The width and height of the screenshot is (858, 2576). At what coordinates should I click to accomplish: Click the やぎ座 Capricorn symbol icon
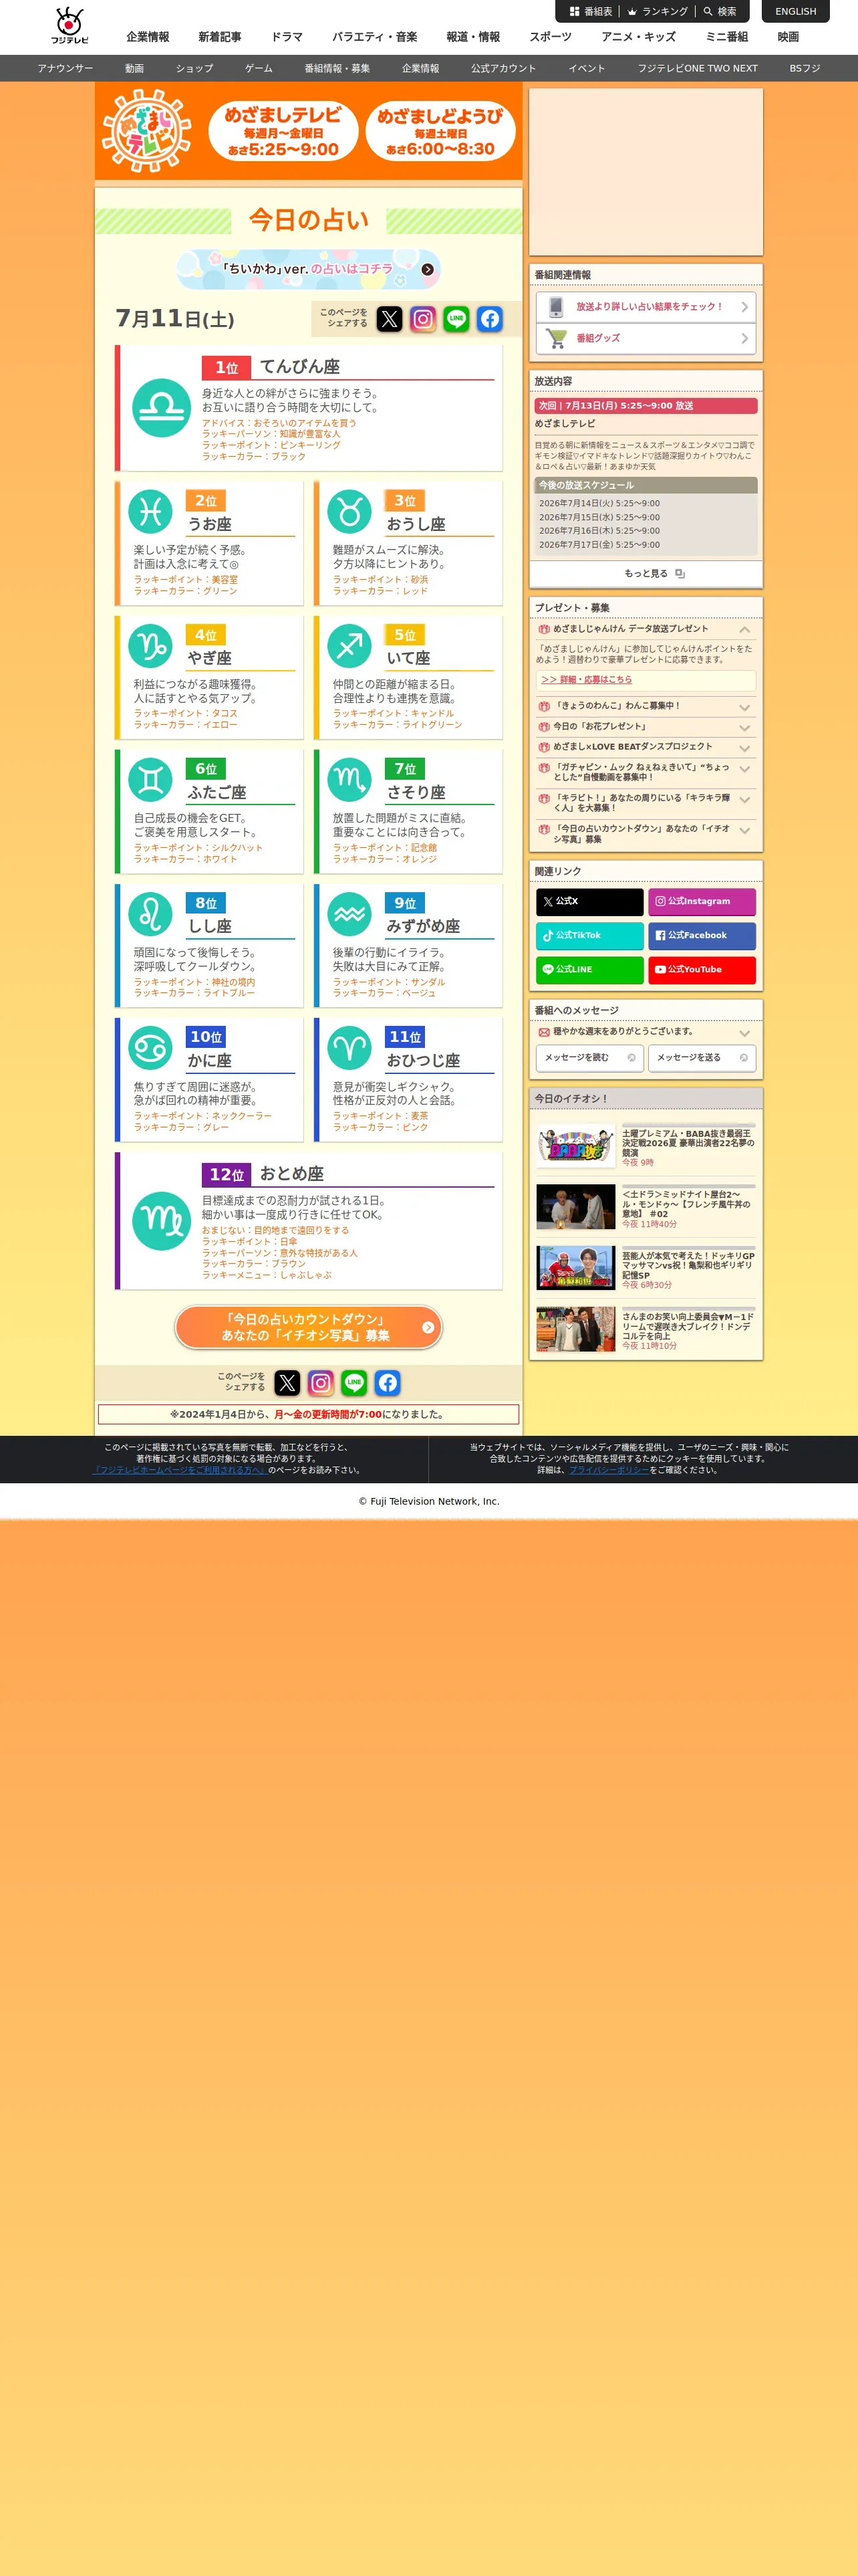(x=151, y=646)
